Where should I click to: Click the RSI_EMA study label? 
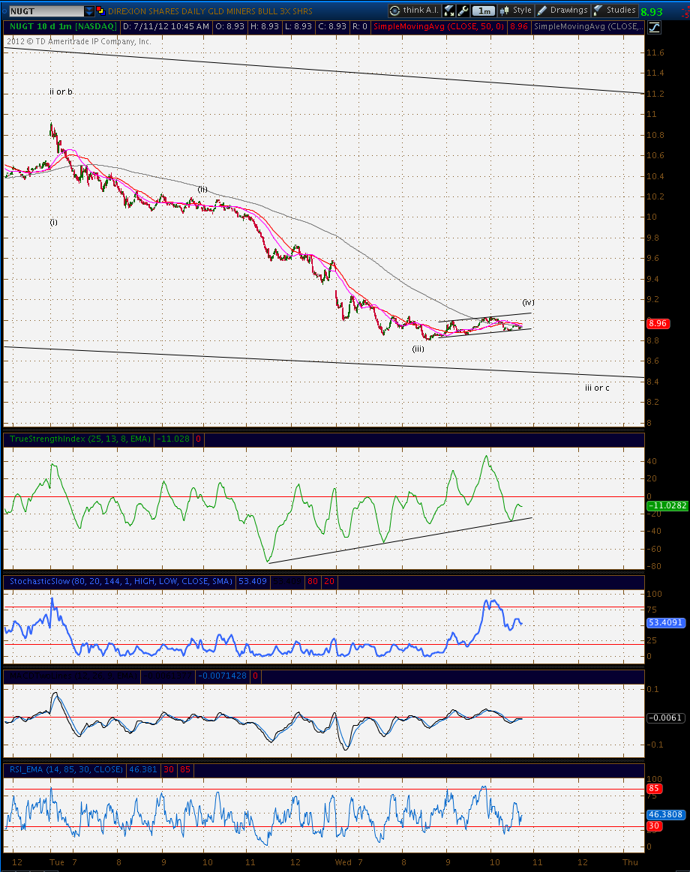click(66, 770)
